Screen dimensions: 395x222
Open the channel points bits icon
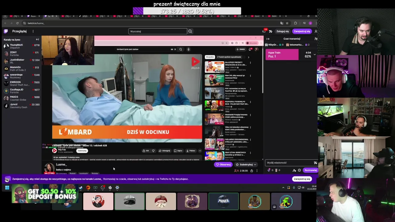pos(269,170)
